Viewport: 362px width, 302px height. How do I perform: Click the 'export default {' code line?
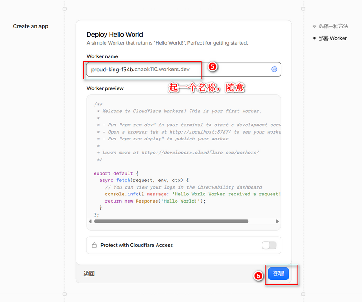pyautogui.click(x=116, y=173)
